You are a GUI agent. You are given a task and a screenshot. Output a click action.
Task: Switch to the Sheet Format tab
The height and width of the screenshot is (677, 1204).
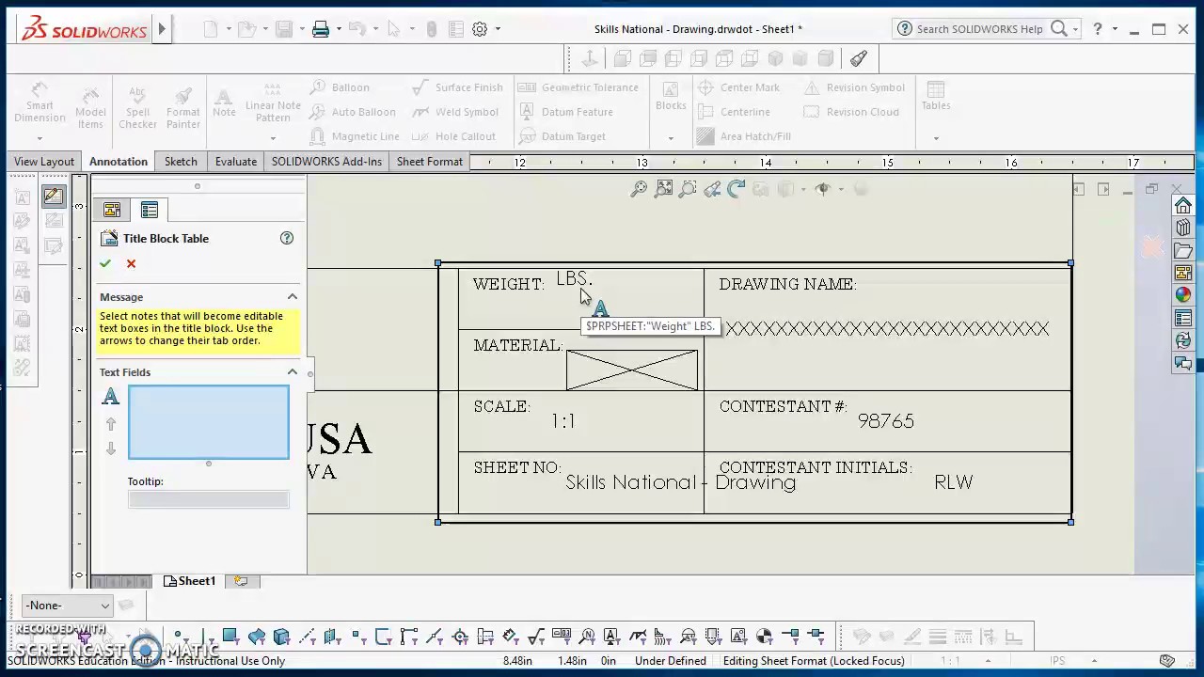coord(429,161)
